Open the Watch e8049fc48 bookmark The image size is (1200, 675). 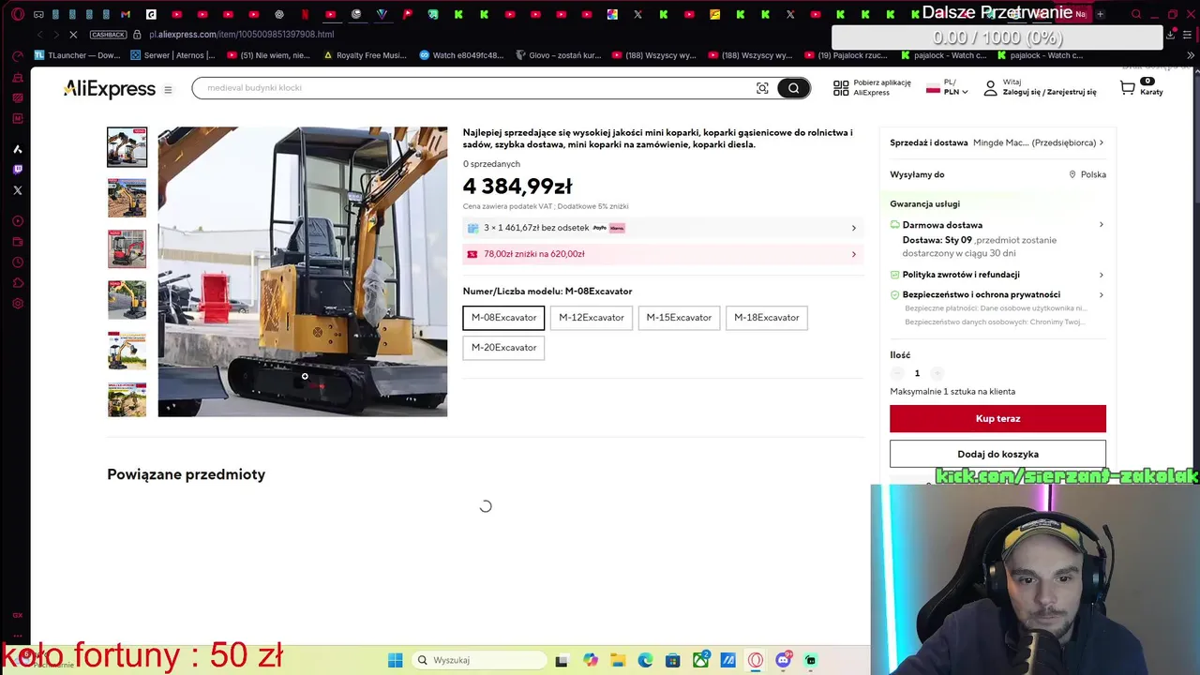tap(461, 55)
